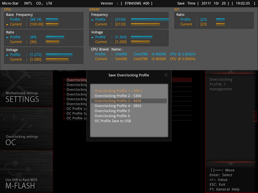
Task: Choose Overclocking Profile 3 - 4838
Action: coord(129,101)
